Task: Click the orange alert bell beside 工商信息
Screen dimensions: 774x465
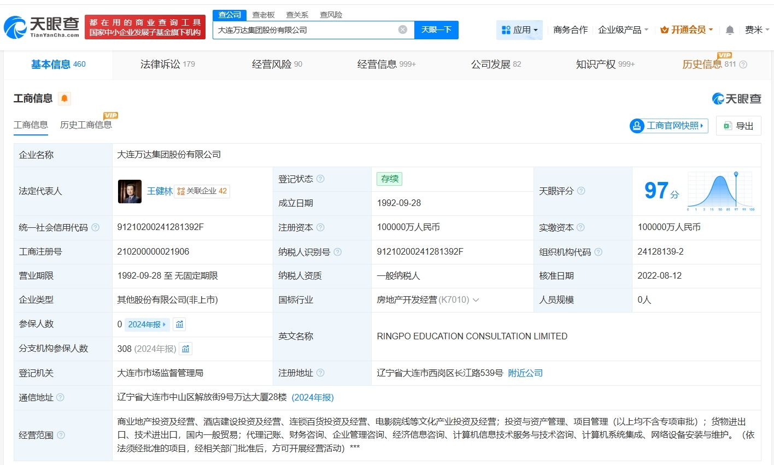Action: [x=64, y=98]
